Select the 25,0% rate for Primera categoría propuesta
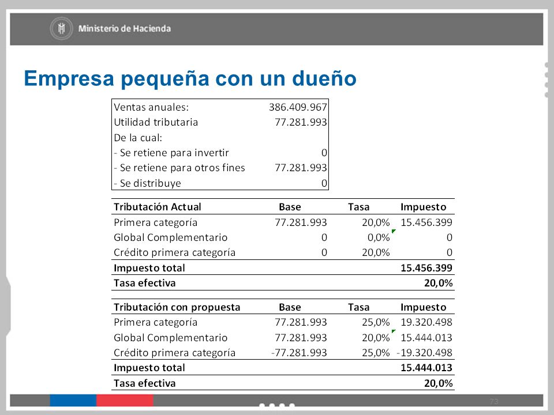 click(x=376, y=322)
